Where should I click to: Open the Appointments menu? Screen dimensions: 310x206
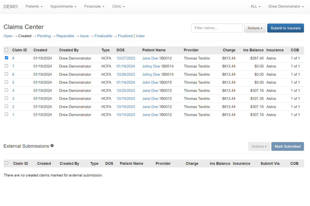63,6
